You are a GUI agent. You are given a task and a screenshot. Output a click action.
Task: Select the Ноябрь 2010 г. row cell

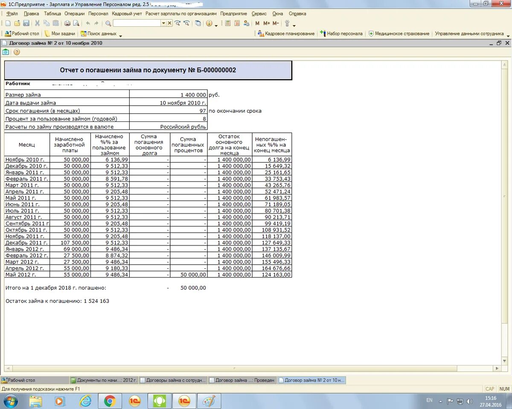pyautogui.click(x=27, y=159)
